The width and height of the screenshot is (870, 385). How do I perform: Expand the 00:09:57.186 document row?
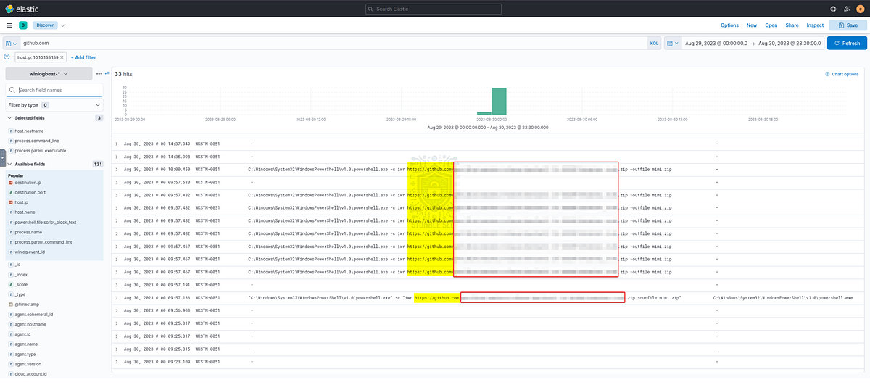click(117, 298)
